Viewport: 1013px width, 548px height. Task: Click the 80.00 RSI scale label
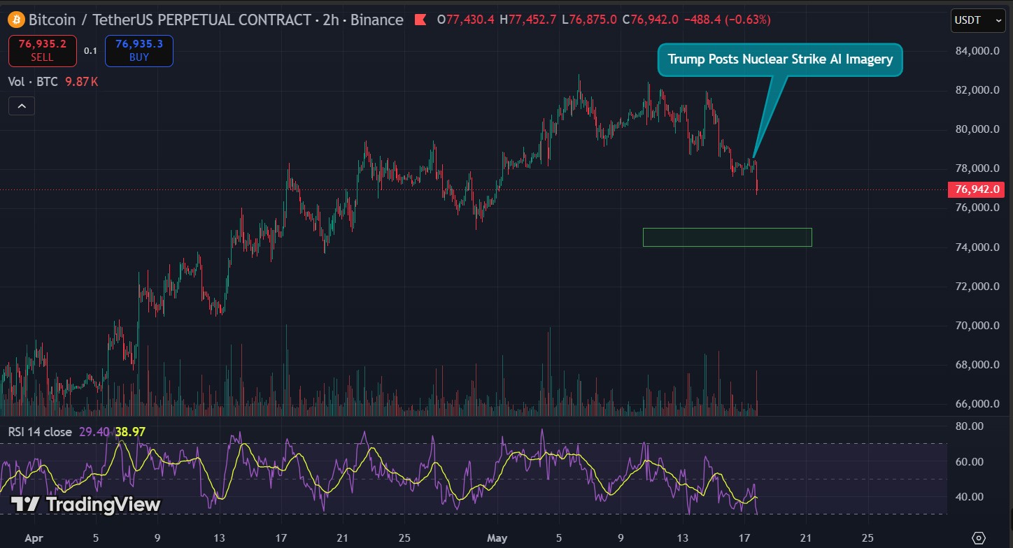[970, 426]
